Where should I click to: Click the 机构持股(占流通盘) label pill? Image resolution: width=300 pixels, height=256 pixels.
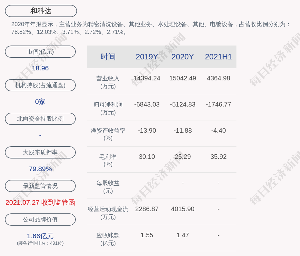(x=40, y=85)
